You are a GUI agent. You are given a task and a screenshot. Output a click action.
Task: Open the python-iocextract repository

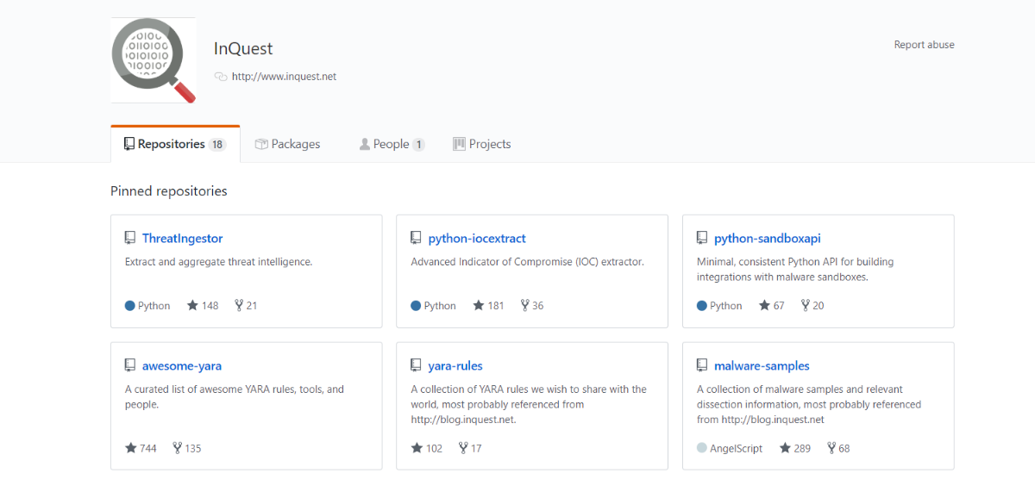[477, 239]
